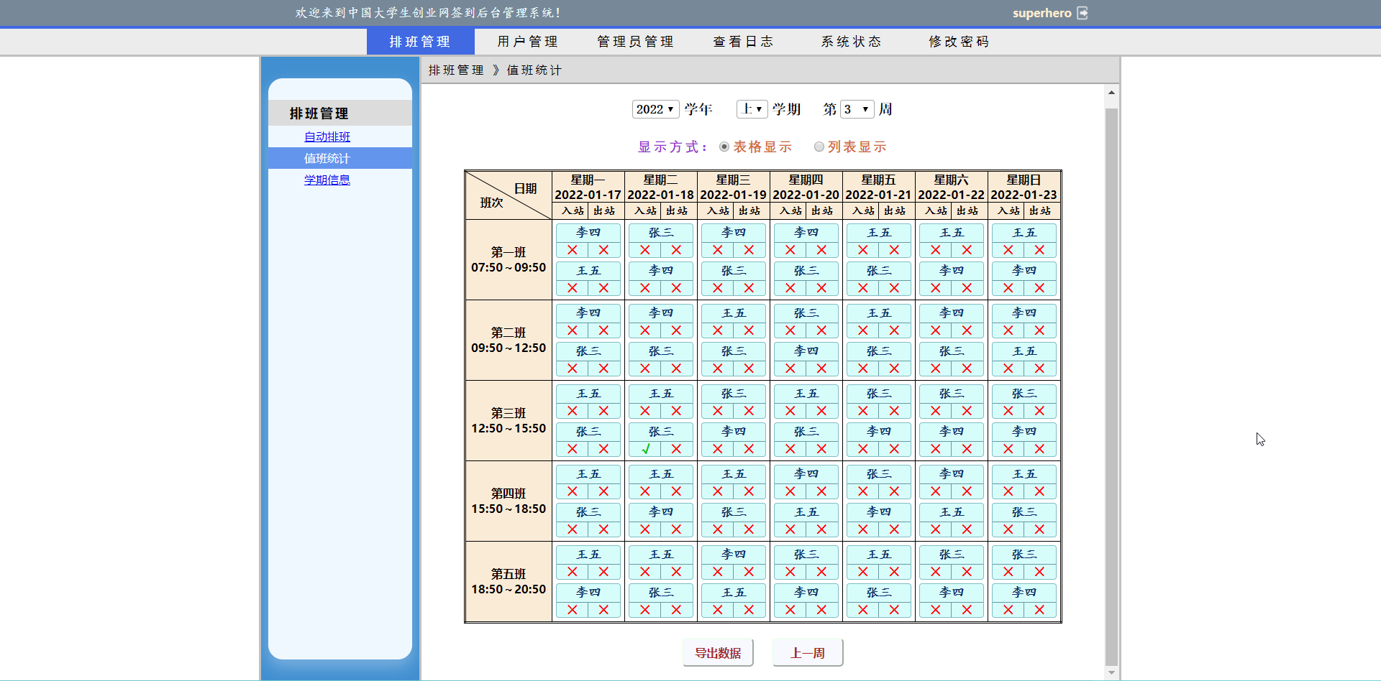Viewport: 1381px width, 681px height.
Task: Click 入站 X for 李四 Thursday 第二班
Action: [790, 369]
